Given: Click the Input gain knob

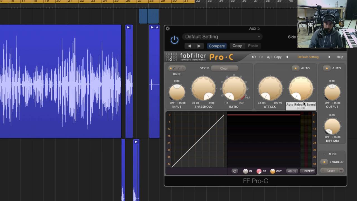Looking at the screenshot, I should tap(177, 92).
